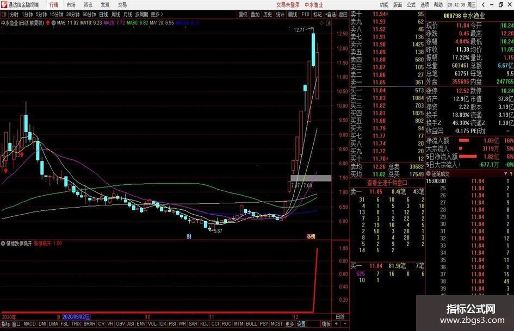The image size is (514, 331).
Task: Click the red up-arrow beside 中水渔业 chart title
Action: 48,23
